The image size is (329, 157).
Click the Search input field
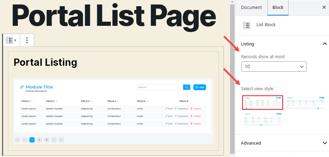coord(159,87)
